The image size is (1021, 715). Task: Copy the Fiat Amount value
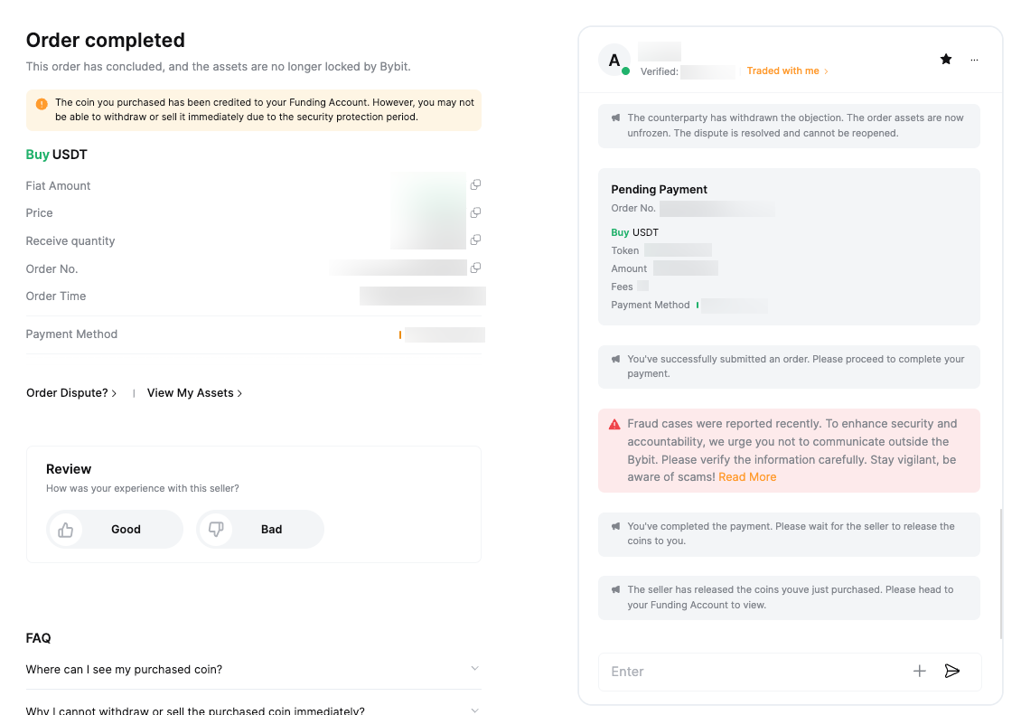pos(475,184)
